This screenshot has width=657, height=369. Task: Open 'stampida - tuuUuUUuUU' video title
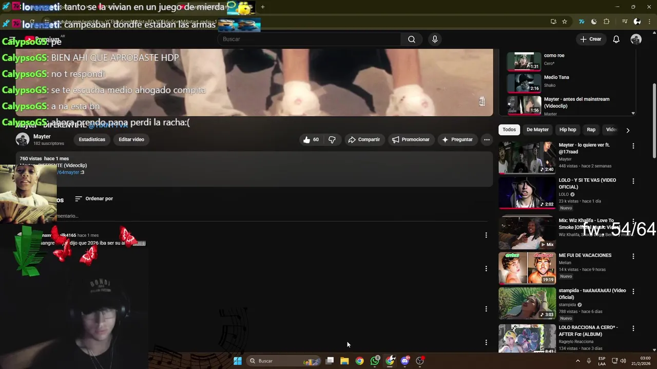(x=592, y=294)
